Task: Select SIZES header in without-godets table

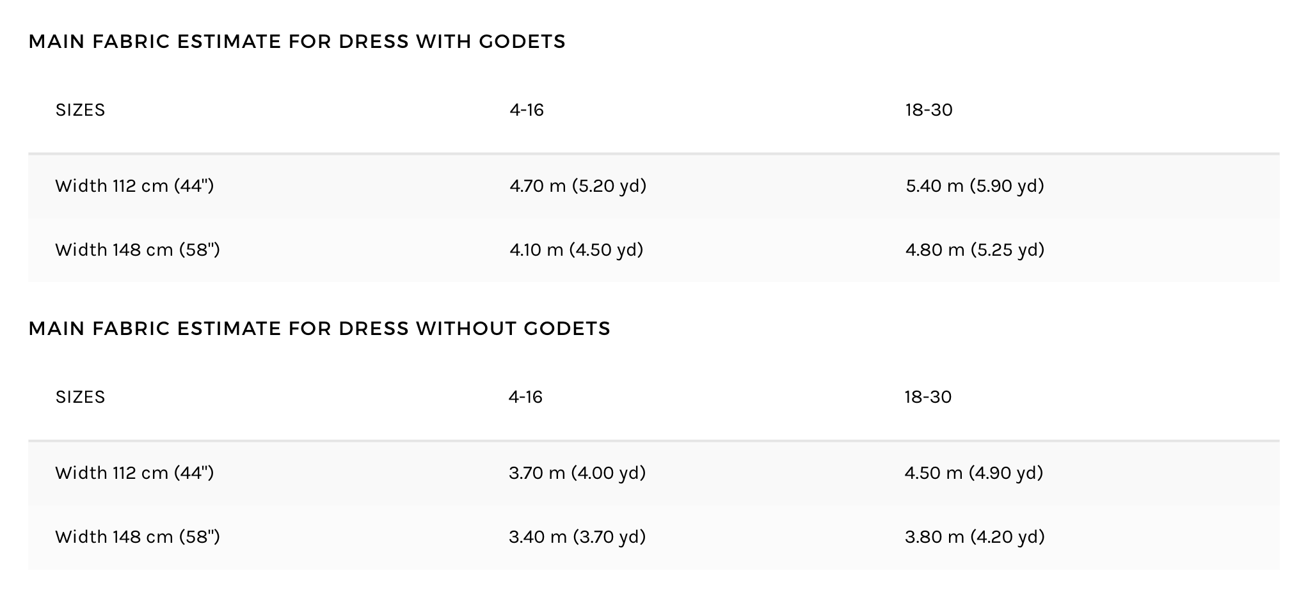Action: pos(80,397)
